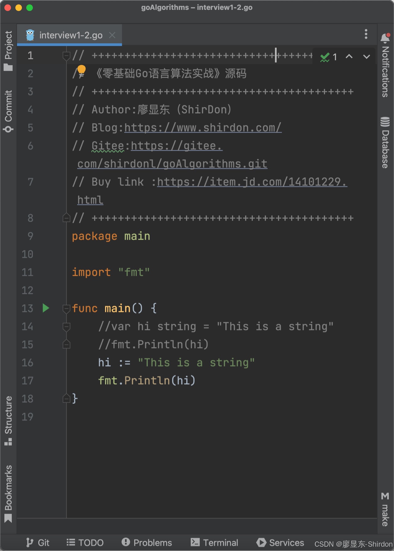This screenshot has width=394, height=551.
Task: Go to previous highlighted problem arrow
Action: [x=349, y=56]
